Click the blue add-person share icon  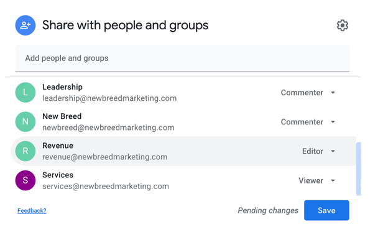(x=25, y=26)
